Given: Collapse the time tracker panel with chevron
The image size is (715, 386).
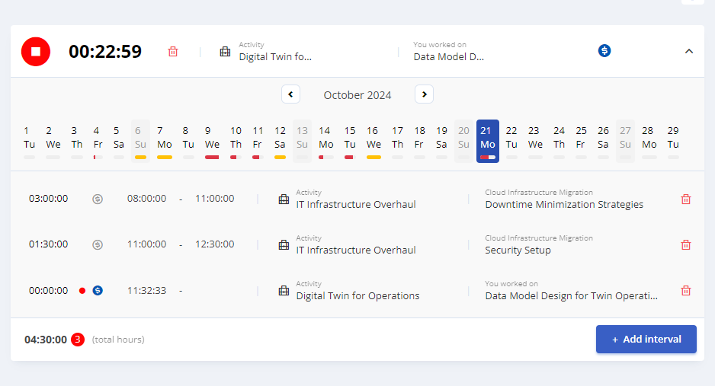Looking at the screenshot, I should [x=688, y=51].
